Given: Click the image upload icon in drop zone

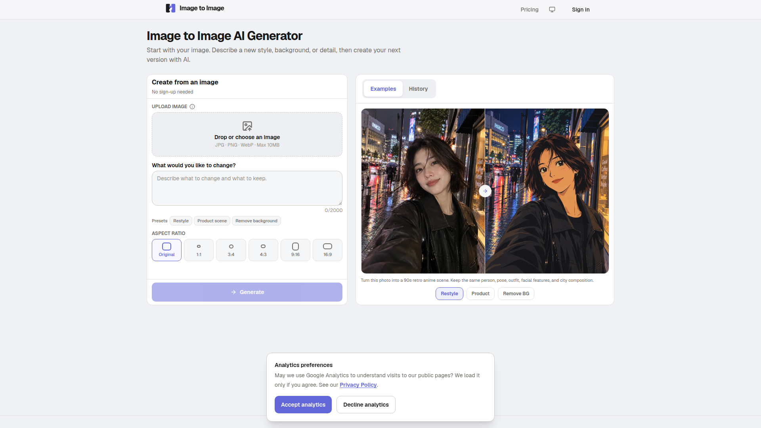Looking at the screenshot, I should click(247, 126).
